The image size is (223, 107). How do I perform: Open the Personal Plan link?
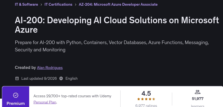pyautogui.click(x=45, y=102)
